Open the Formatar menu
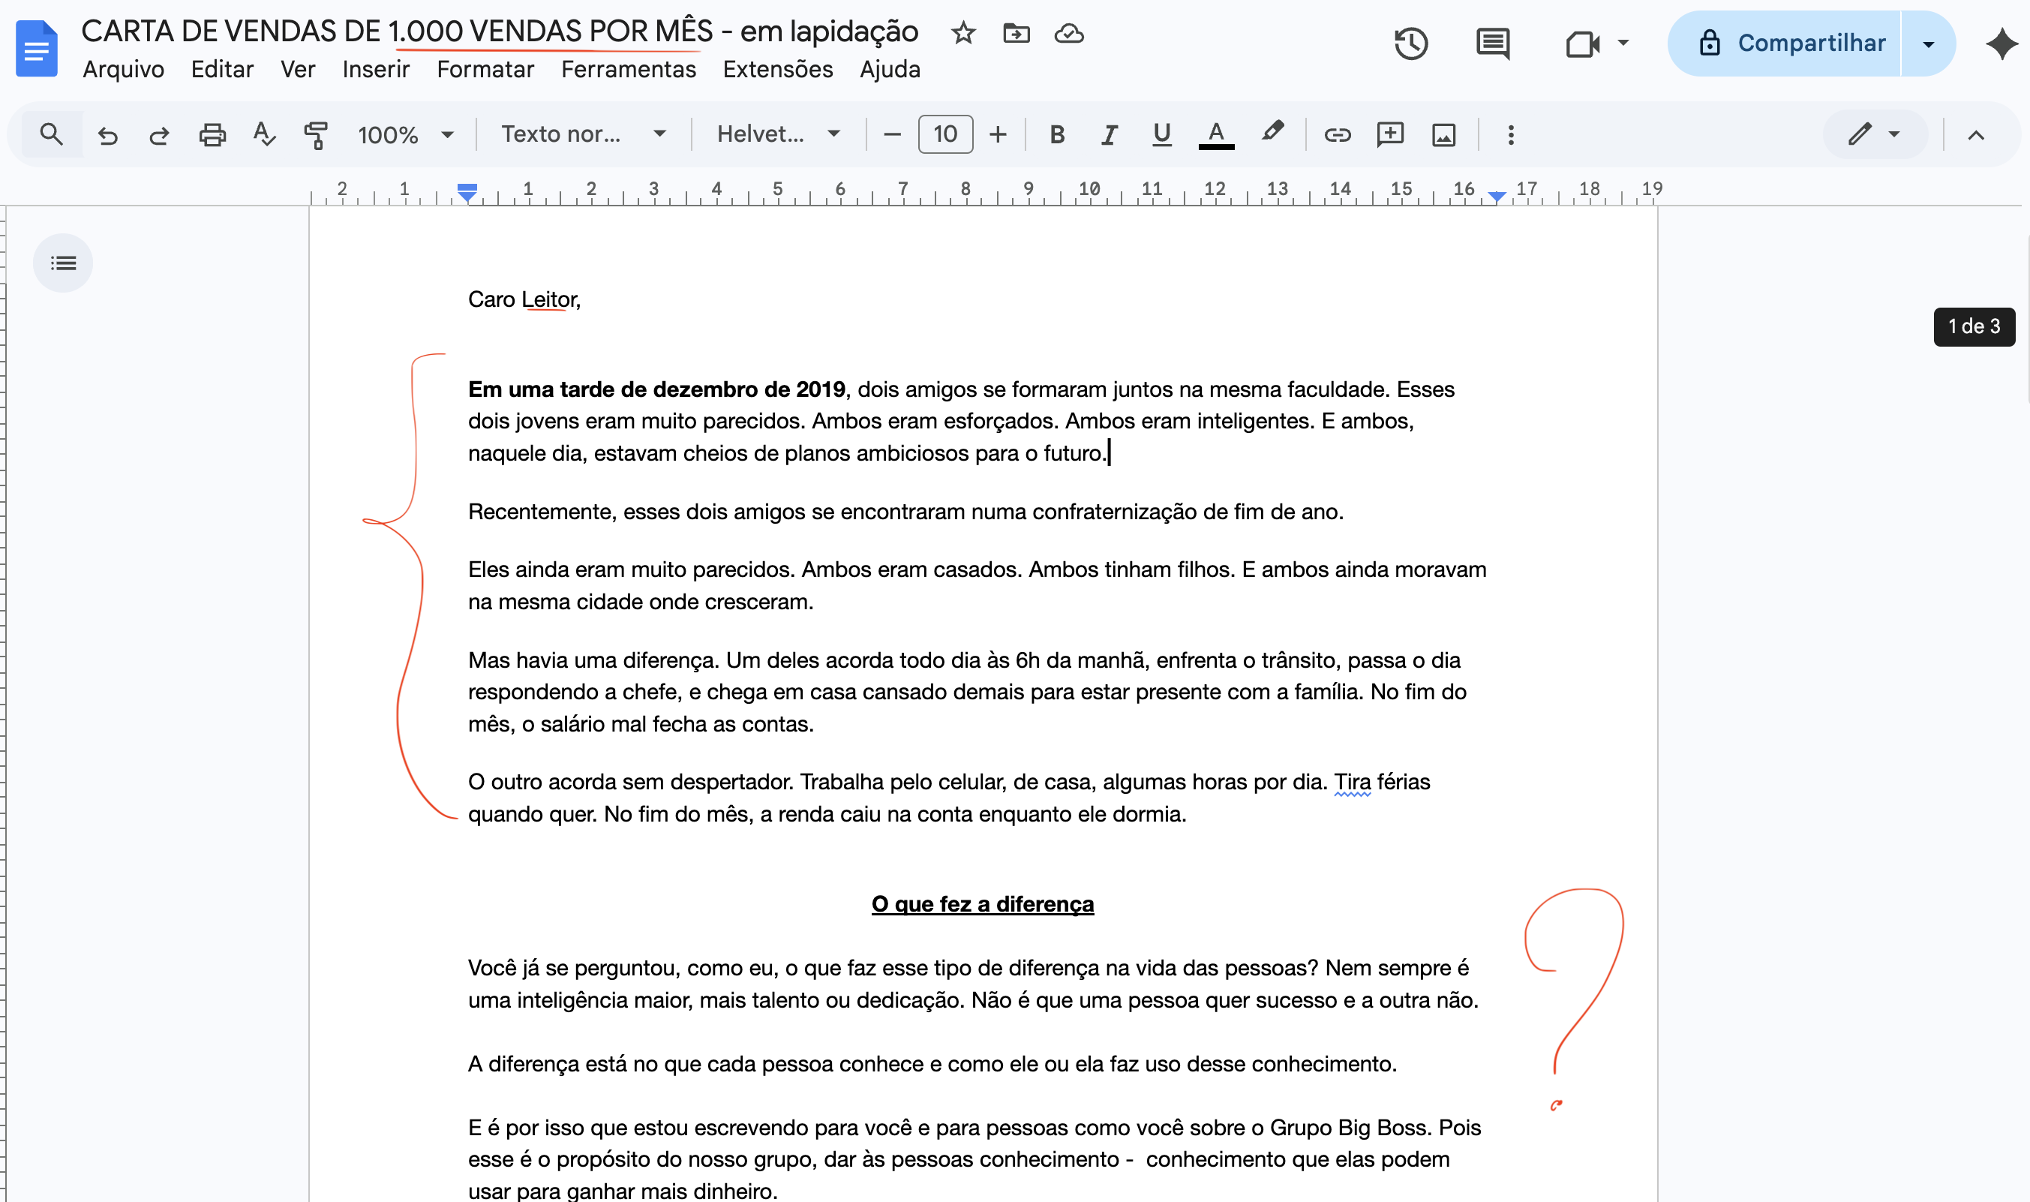This screenshot has height=1202, width=2030. pos(485,70)
